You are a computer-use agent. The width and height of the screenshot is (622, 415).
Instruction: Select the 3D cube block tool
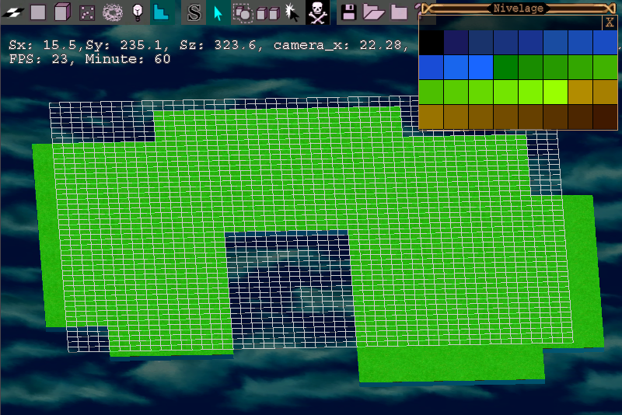pos(62,12)
